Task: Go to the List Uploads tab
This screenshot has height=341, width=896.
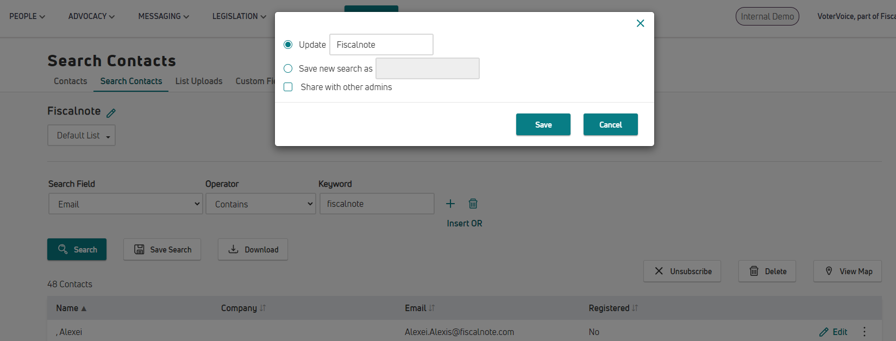Action: (199, 81)
